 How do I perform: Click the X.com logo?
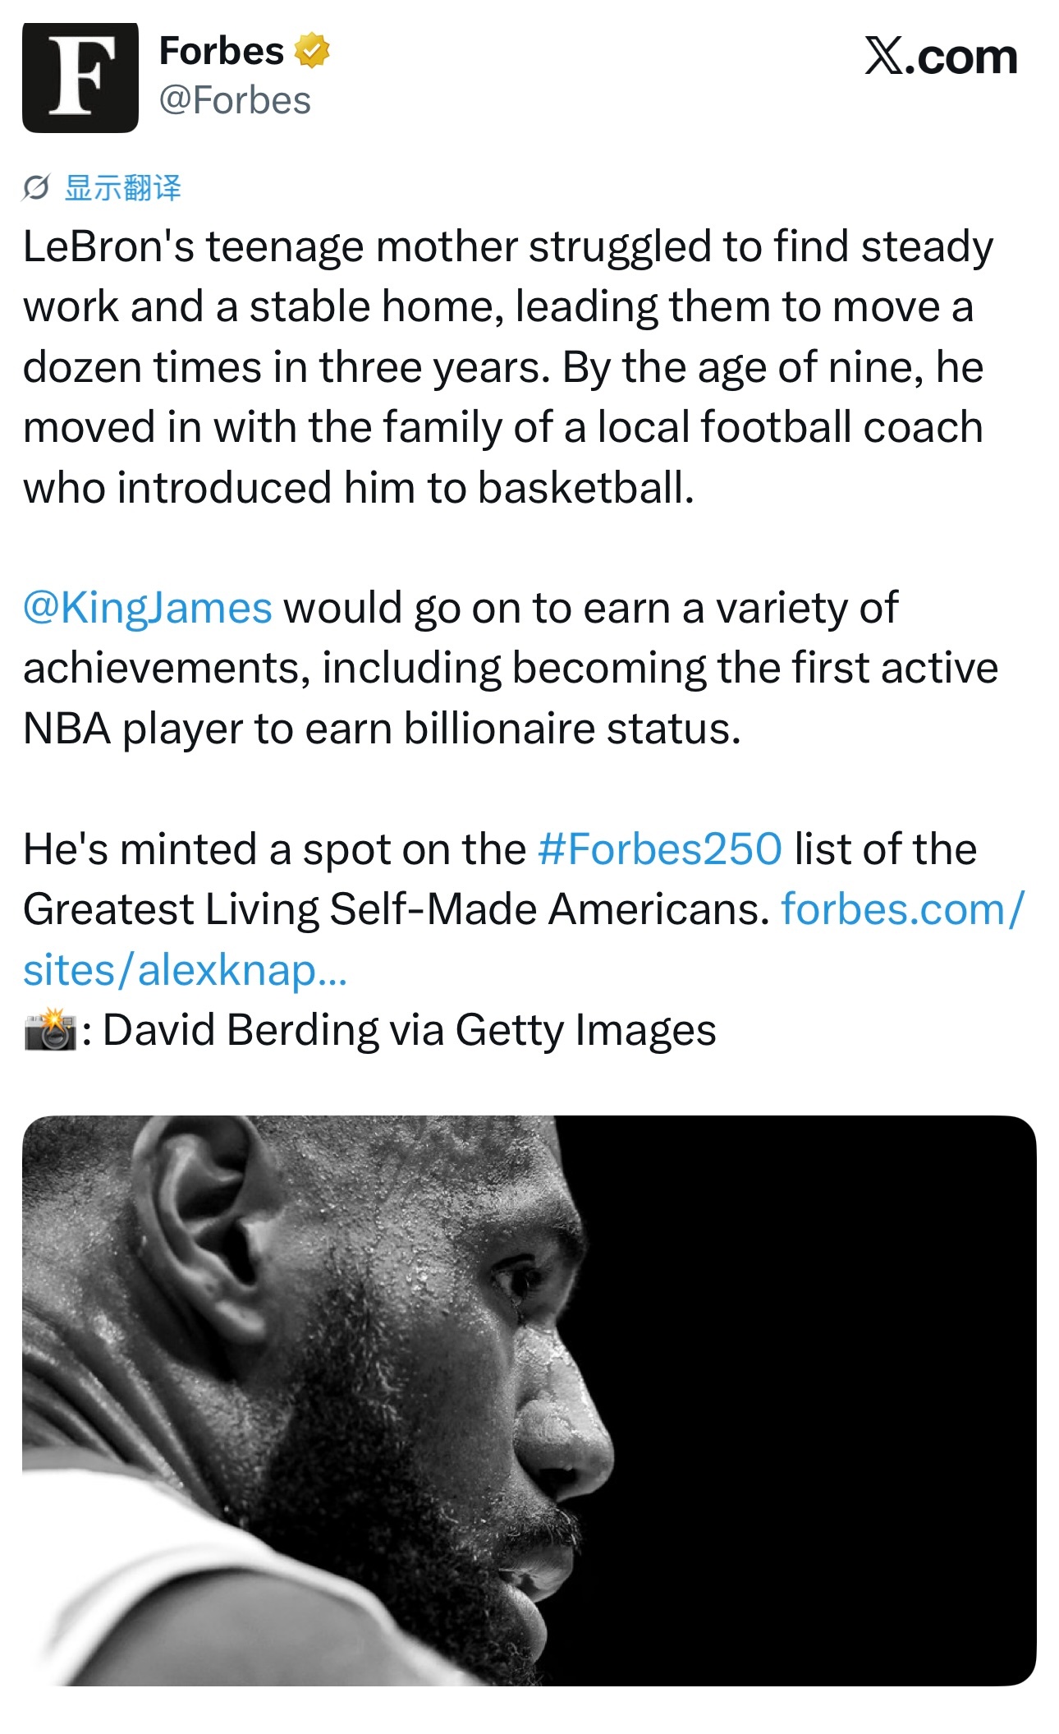[x=940, y=57]
